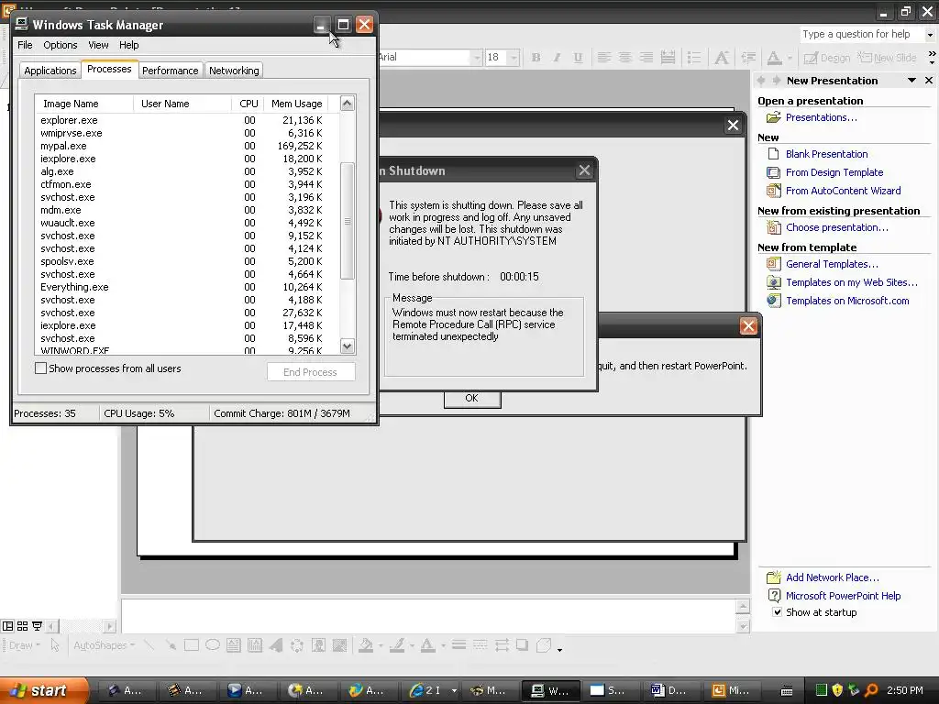This screenshot has width=939, height=704.
Task: Click Shadow Style icon in Draw toolbar
Action: [522, 644]
